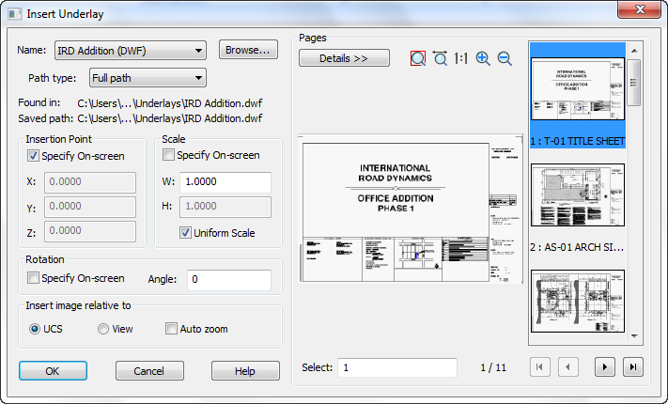Screen dimensions: 668x404
Task: Click the thumbnail list scroll up arrow
Action: point(634,51)
